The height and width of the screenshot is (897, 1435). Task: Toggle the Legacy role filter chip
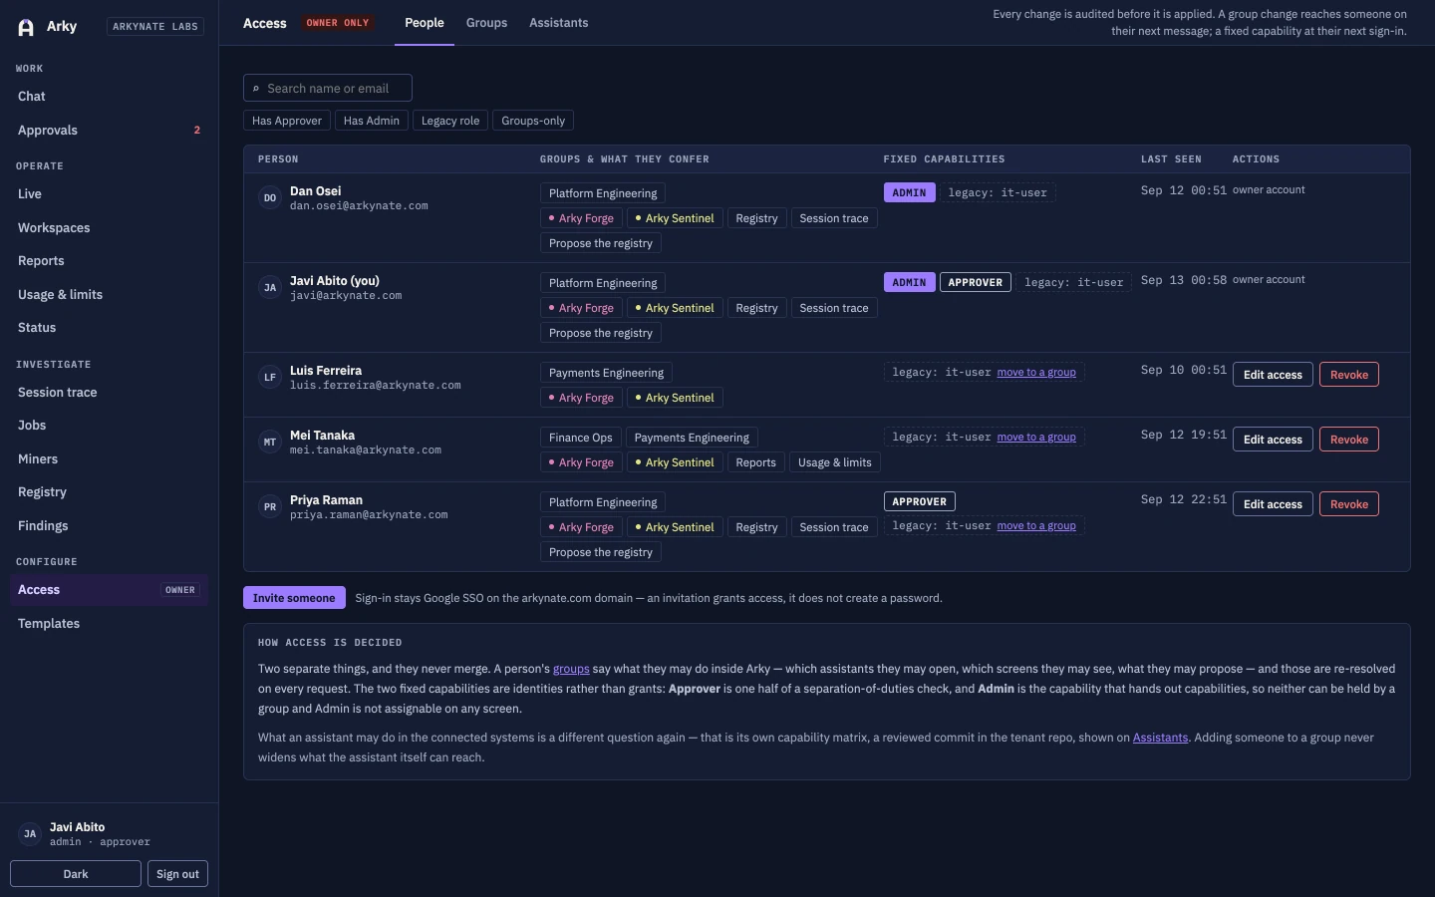point(450,121)
